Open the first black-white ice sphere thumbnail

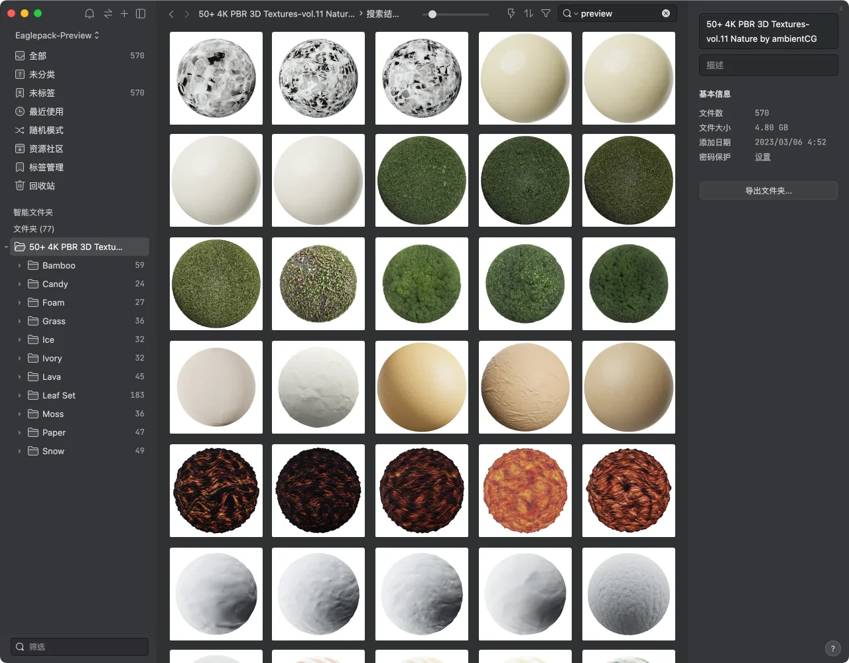[216, 78]
